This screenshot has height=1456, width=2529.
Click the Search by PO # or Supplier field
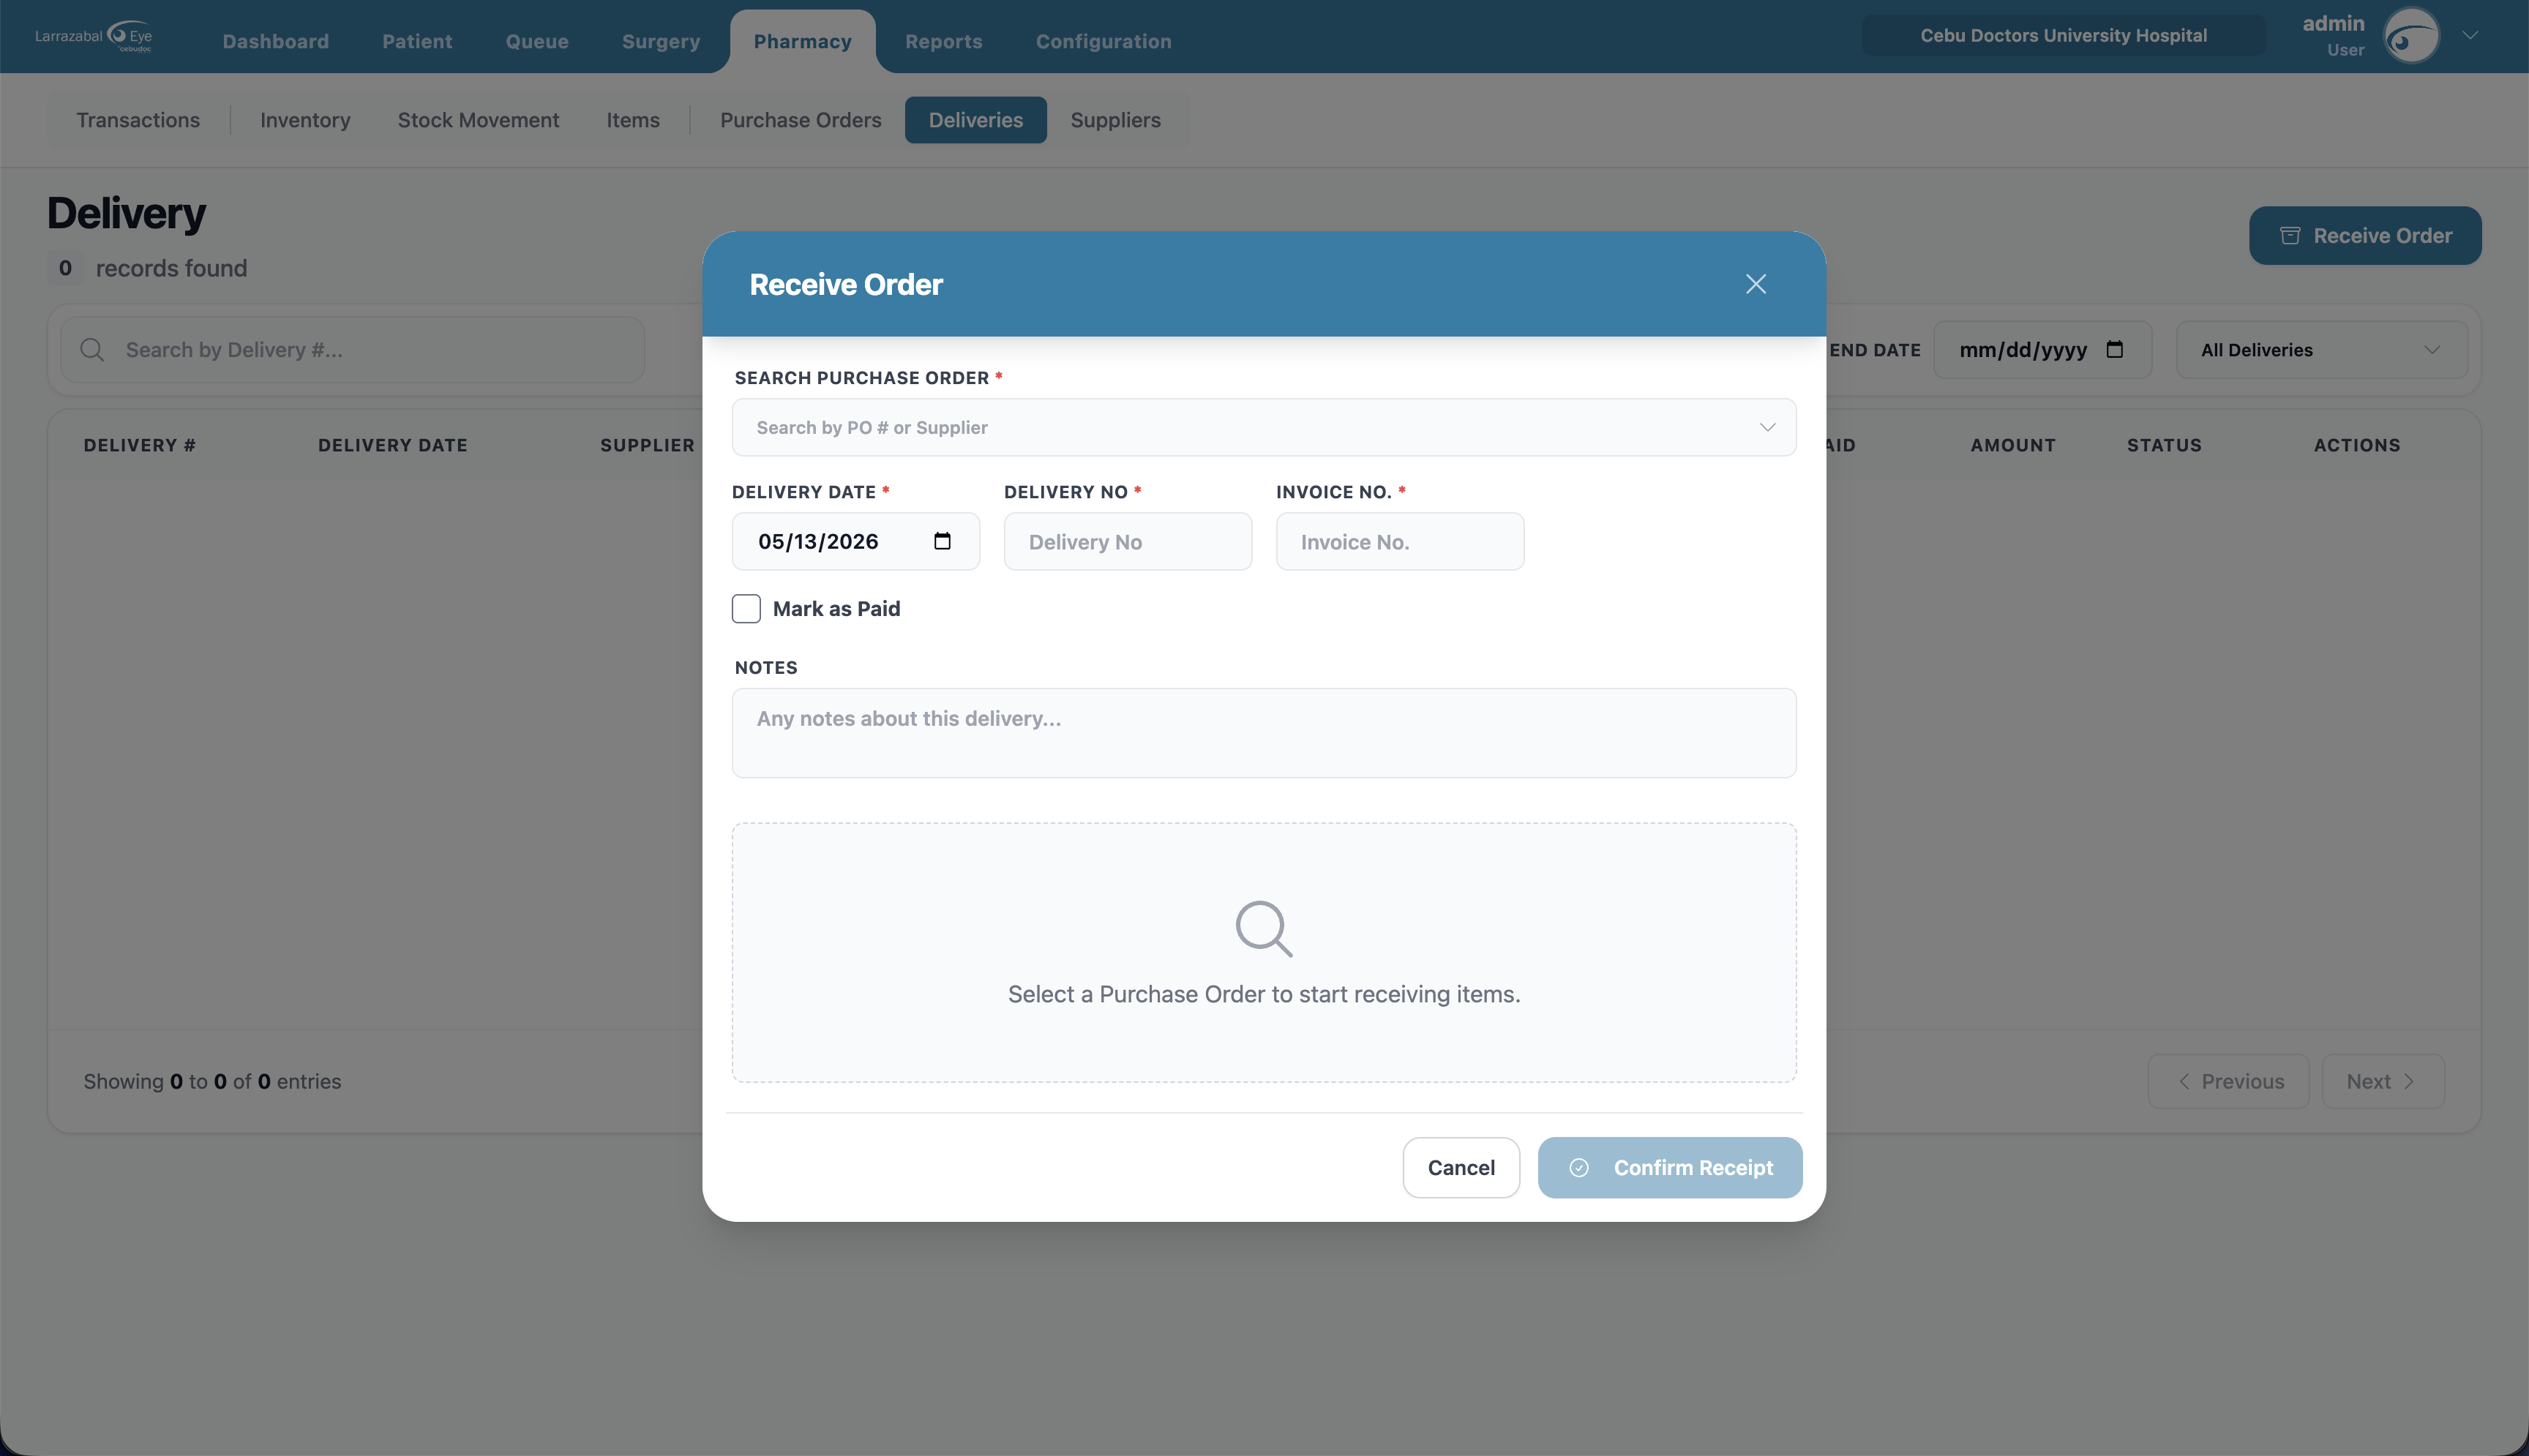(1264, 427)
